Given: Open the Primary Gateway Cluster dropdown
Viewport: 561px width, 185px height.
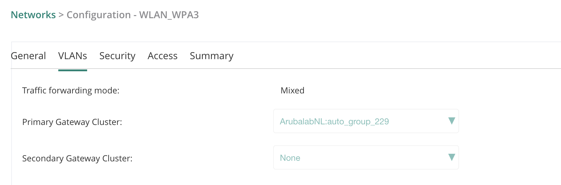Looking at the screenshot, I should click(x=365, y=121).
